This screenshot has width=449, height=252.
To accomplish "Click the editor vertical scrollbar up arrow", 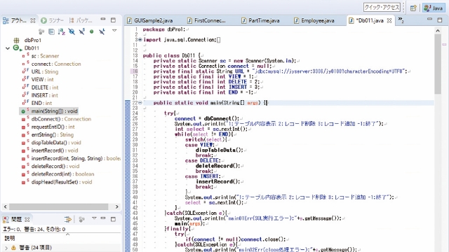I will [x=438, y=31].
